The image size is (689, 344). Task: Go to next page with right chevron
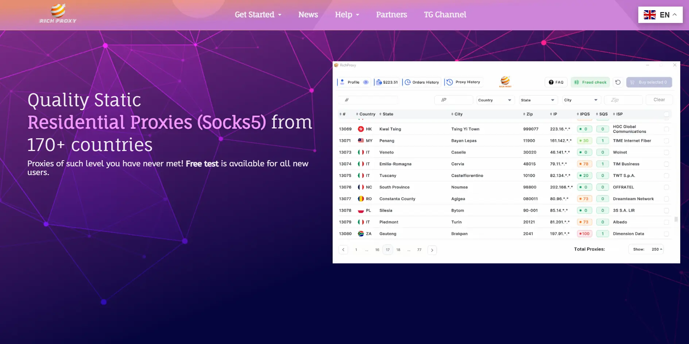432,250
